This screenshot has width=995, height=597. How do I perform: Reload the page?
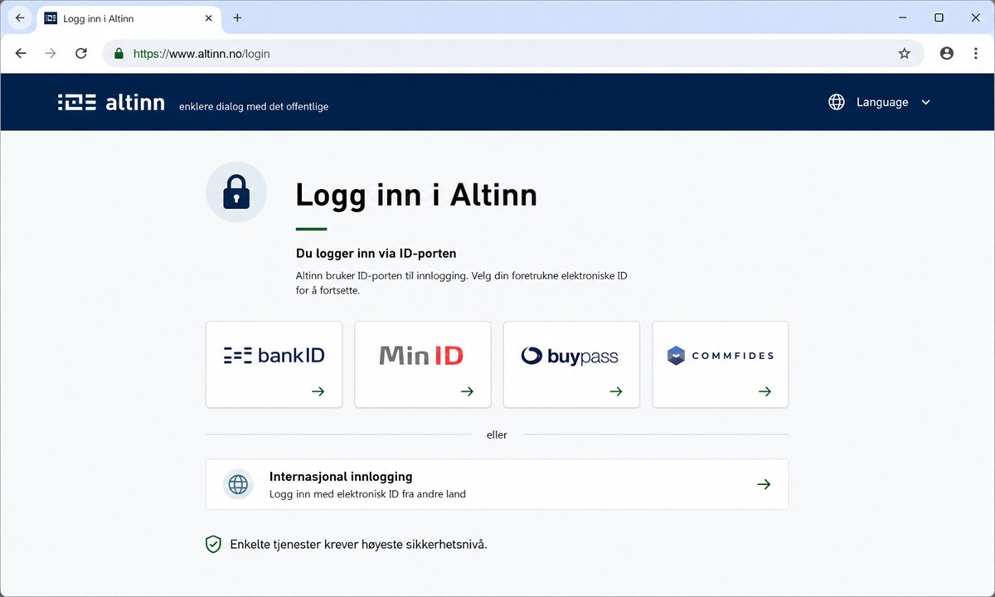click(x=80, y=53)
